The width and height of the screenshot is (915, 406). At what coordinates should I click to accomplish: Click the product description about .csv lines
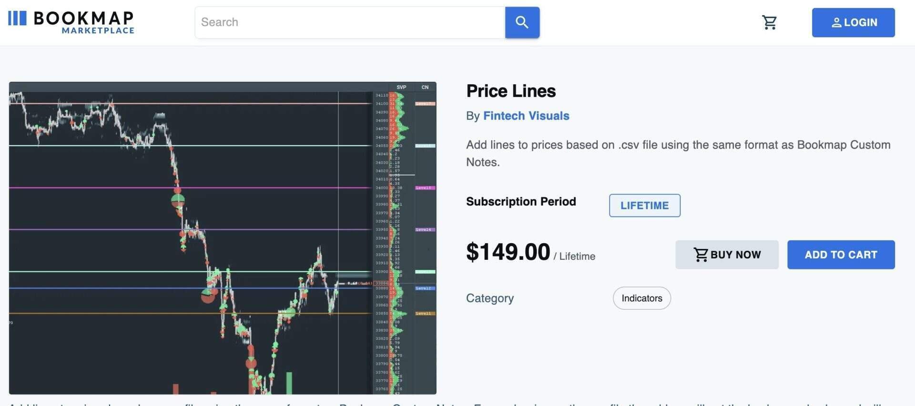point(678,153)
